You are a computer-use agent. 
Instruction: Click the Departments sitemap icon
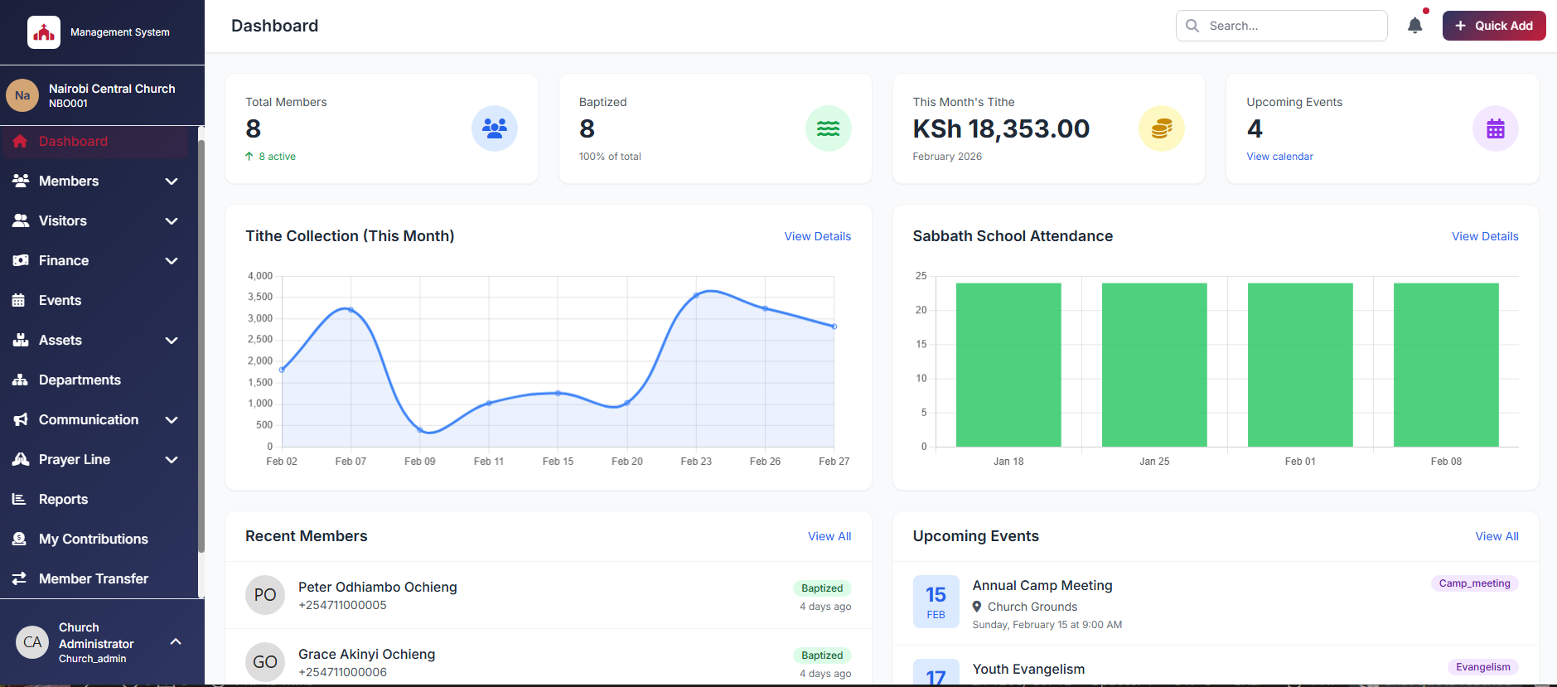pos(21,380)
